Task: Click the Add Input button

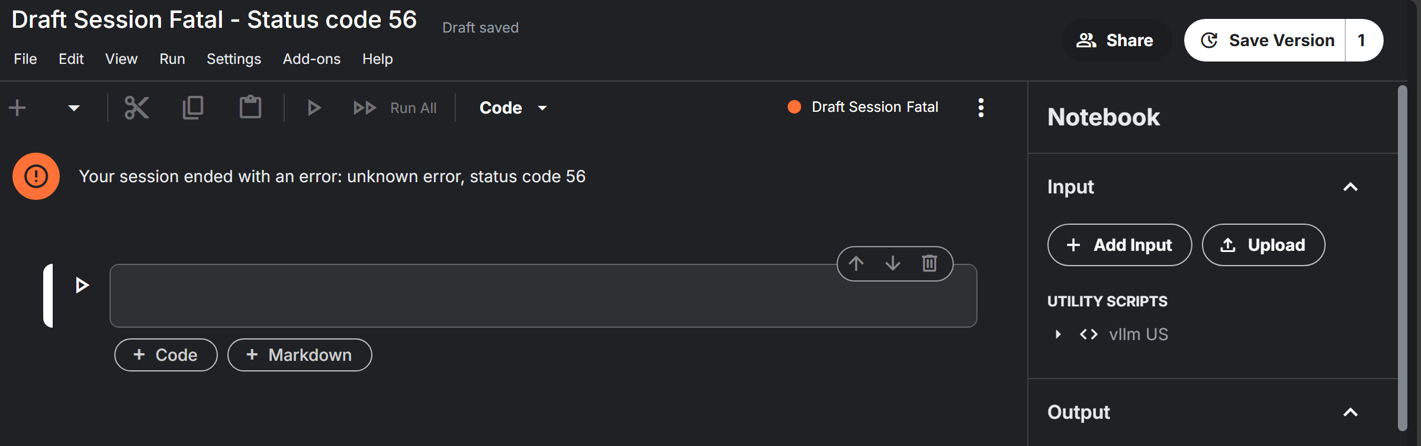Action: 1120,245
